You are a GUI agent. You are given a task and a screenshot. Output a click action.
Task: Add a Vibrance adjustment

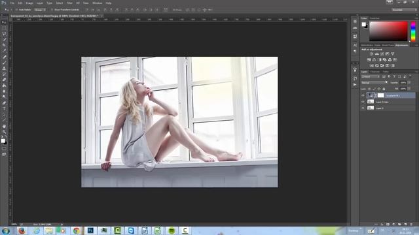393,54
